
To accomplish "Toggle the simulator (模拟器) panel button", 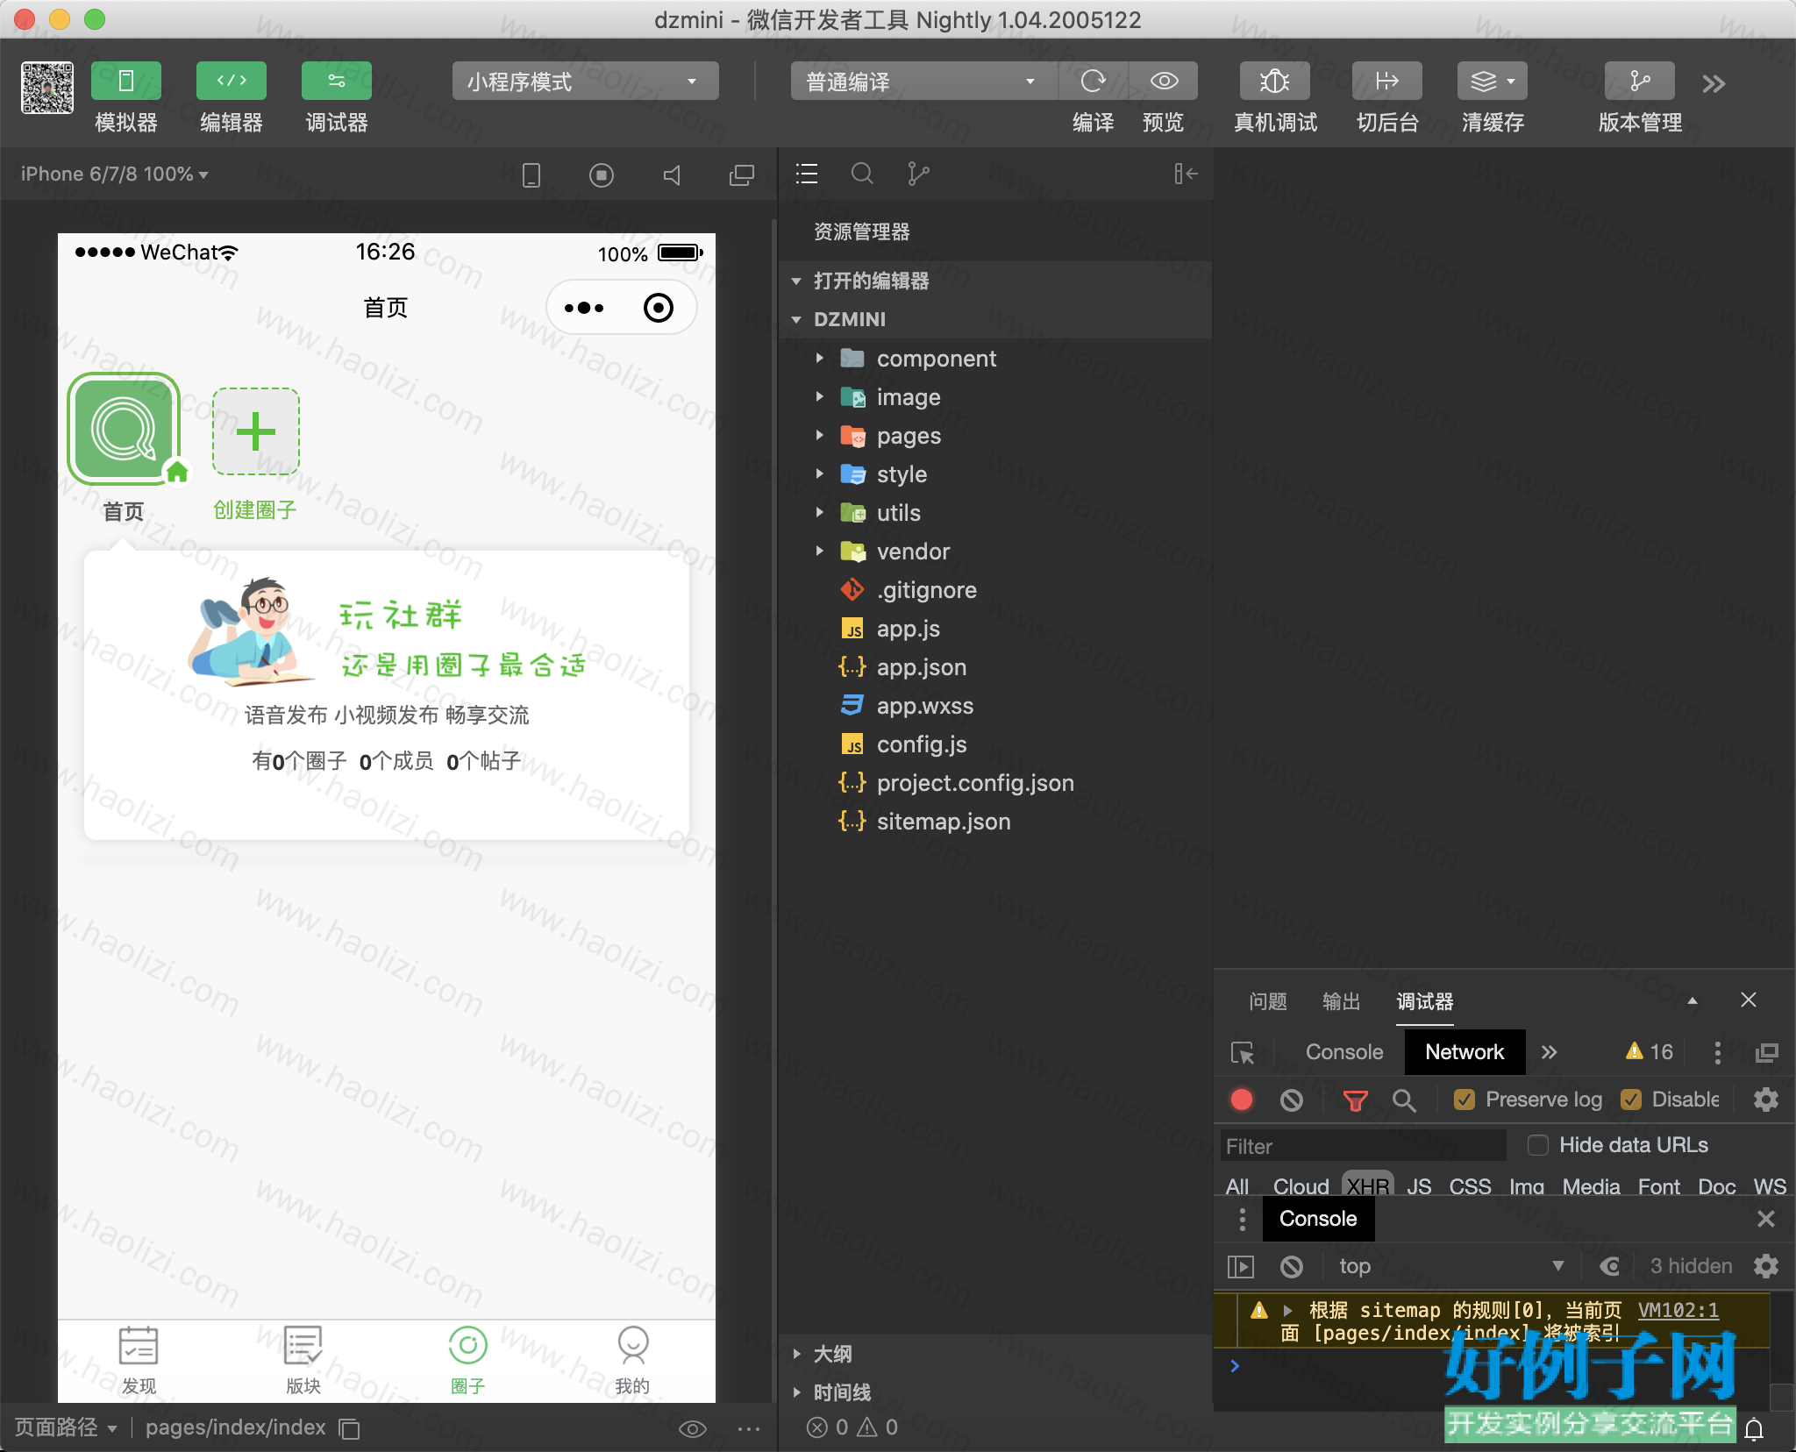I will click(126, 82).
